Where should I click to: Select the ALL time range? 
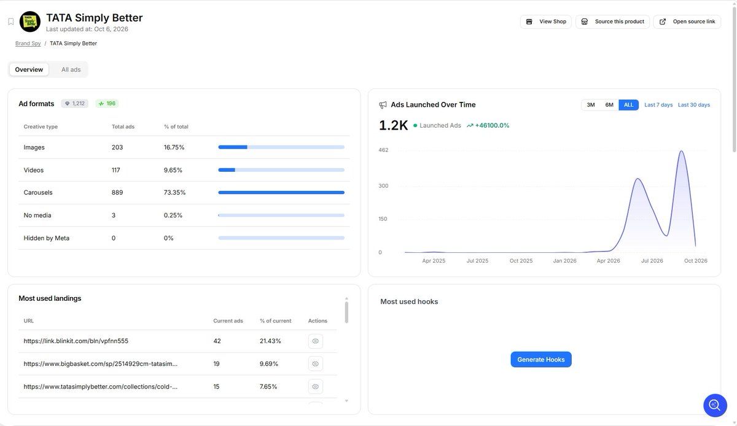point(628,105)
